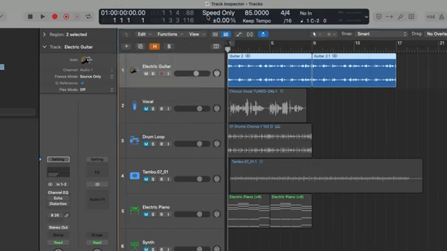Record-enable the Electric Guitar track
Image resolution: width=447 pixels, height=251 pixels.
click(x=161, y=74)
